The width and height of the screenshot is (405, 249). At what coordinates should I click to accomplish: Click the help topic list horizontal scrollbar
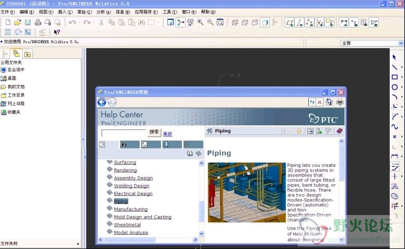tap(148, 240)
